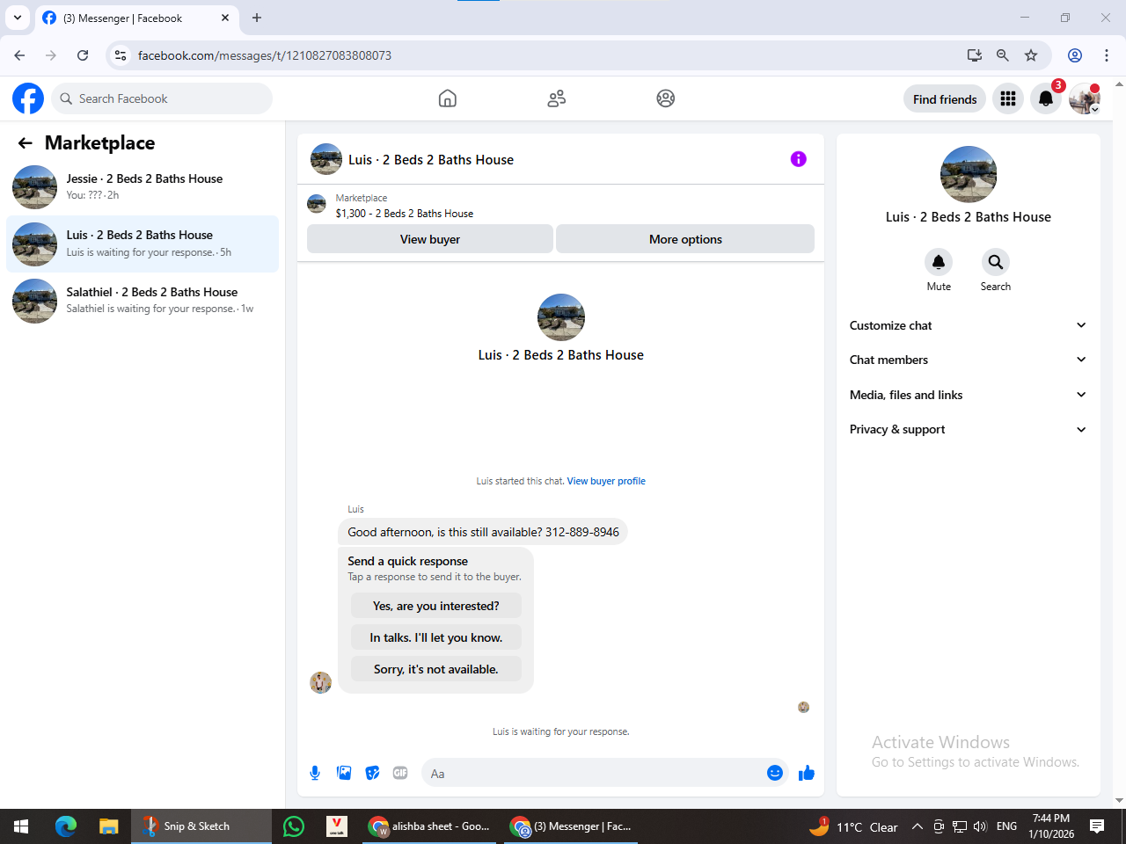
Task: Open Jessie 2 Beds 2 Baths conversation
Action: 143,186
